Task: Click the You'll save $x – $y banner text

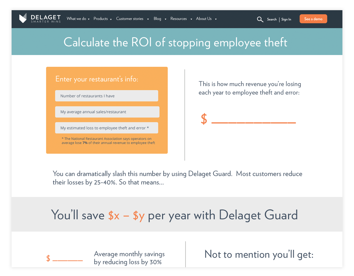Action: click(175, 215)
